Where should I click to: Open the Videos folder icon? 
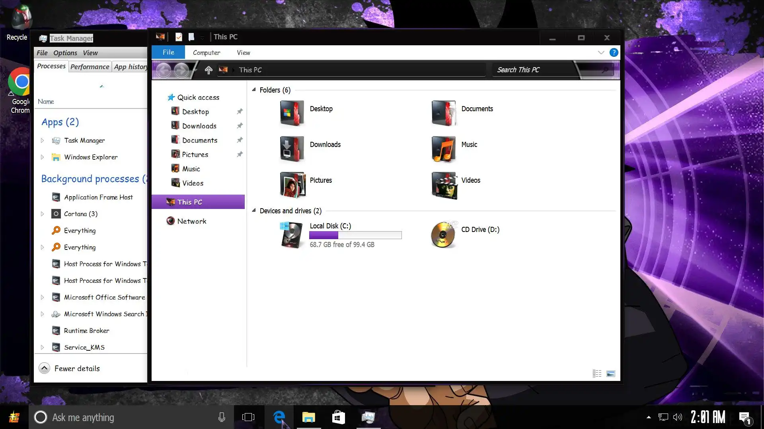tap(444, 185)
